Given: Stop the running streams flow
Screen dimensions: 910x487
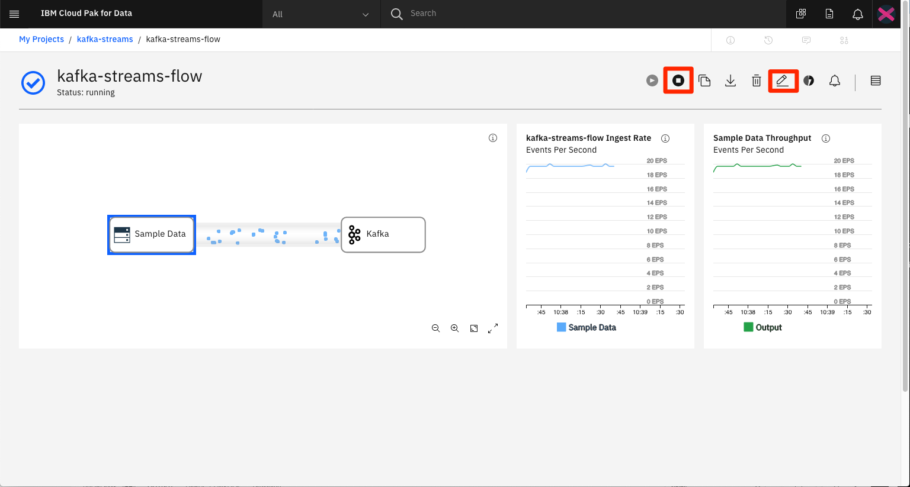Looking at the screenshot, I should click(x=678, y=80).
